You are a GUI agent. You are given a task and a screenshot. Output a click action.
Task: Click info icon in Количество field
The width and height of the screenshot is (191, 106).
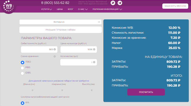pos(94,62)
